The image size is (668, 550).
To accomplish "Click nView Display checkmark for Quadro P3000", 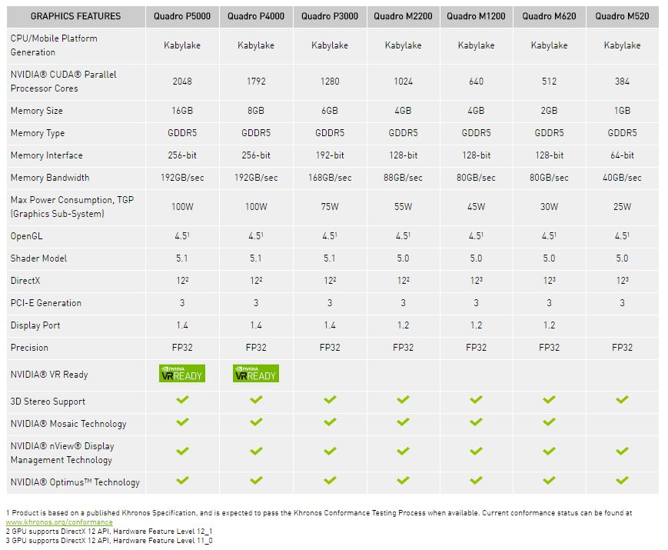I will point(330,452).
